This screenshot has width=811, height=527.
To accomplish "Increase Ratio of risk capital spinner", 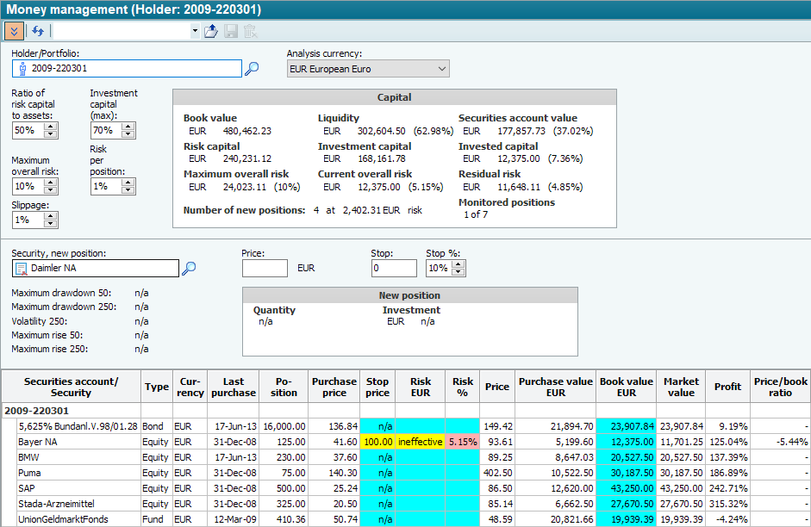I will point(51,126).
